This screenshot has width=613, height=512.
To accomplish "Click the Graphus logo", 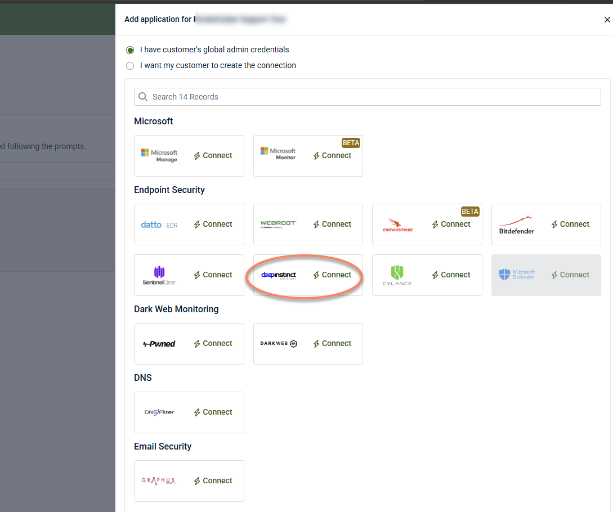I will tap(159, 480).
